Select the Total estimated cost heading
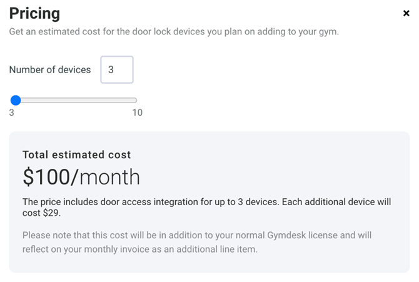 tap(77, 154)
